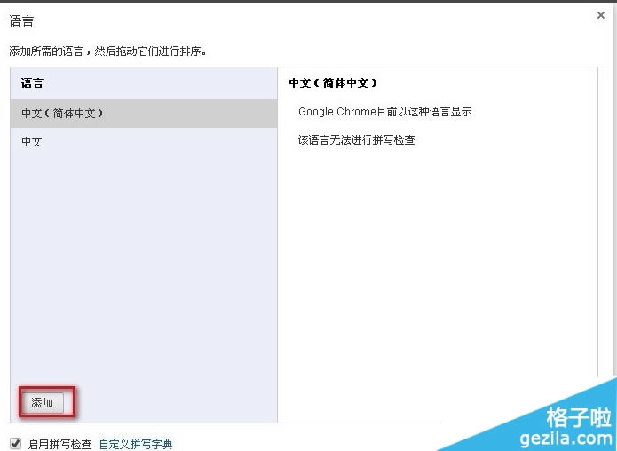Select 中文（简体中文） in the language list
The width and height of the screenshot is (617, 451).
pyautogui.click(x=144, y=114)
